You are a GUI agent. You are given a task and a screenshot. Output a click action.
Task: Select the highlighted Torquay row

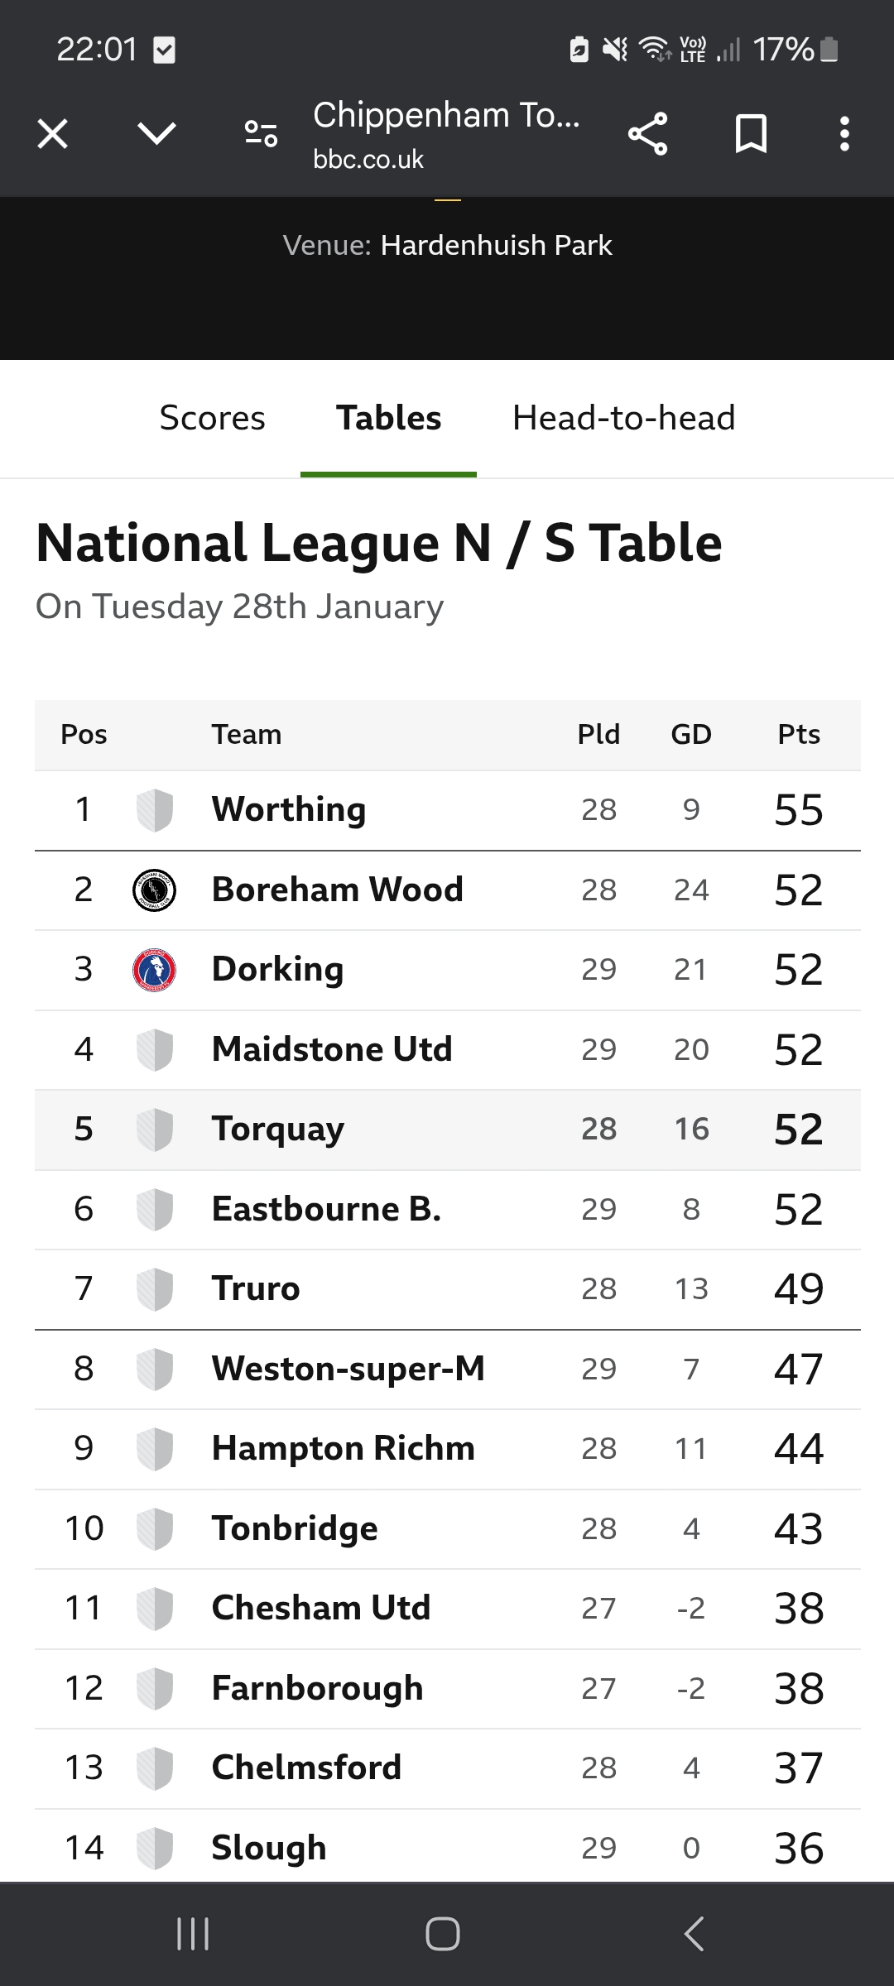[447, 1130]
